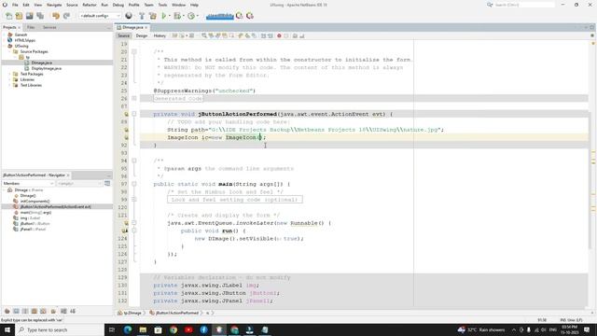597x336 pixels.
Task: Click the New Project toolbar icon
Action: coord(19,16)
